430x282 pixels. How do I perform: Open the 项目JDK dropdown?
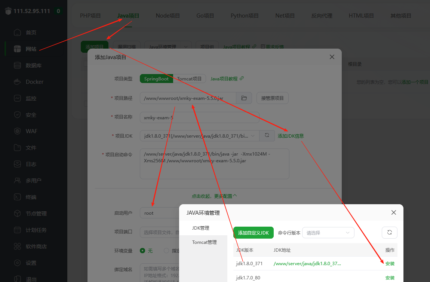(x=200, y=135)
